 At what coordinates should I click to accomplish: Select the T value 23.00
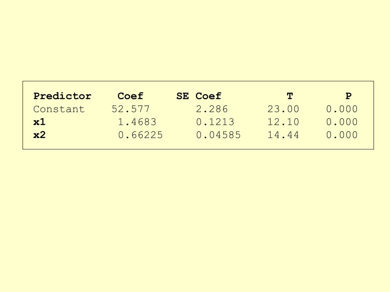283,109
